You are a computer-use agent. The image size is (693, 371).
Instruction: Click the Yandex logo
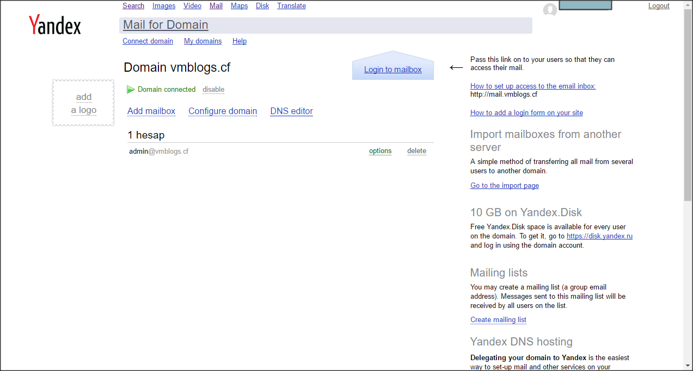[54, 25]
